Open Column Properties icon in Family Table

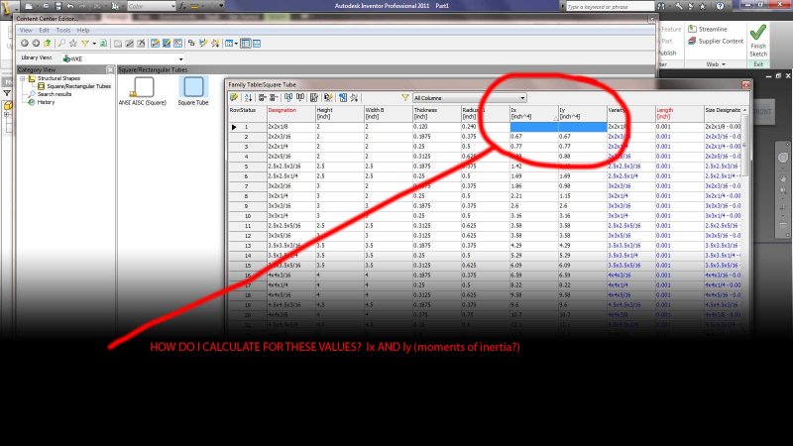314,97
